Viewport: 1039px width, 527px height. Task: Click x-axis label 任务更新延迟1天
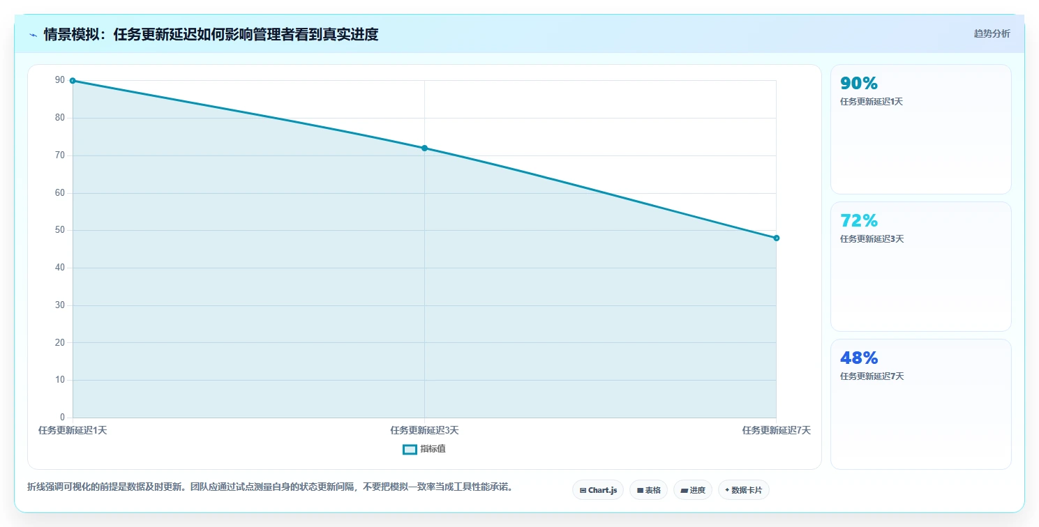[73, 431]
